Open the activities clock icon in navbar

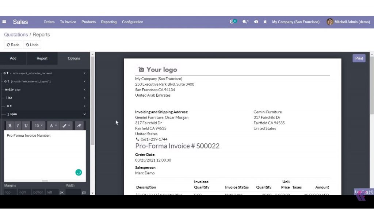tap(232, 22)
